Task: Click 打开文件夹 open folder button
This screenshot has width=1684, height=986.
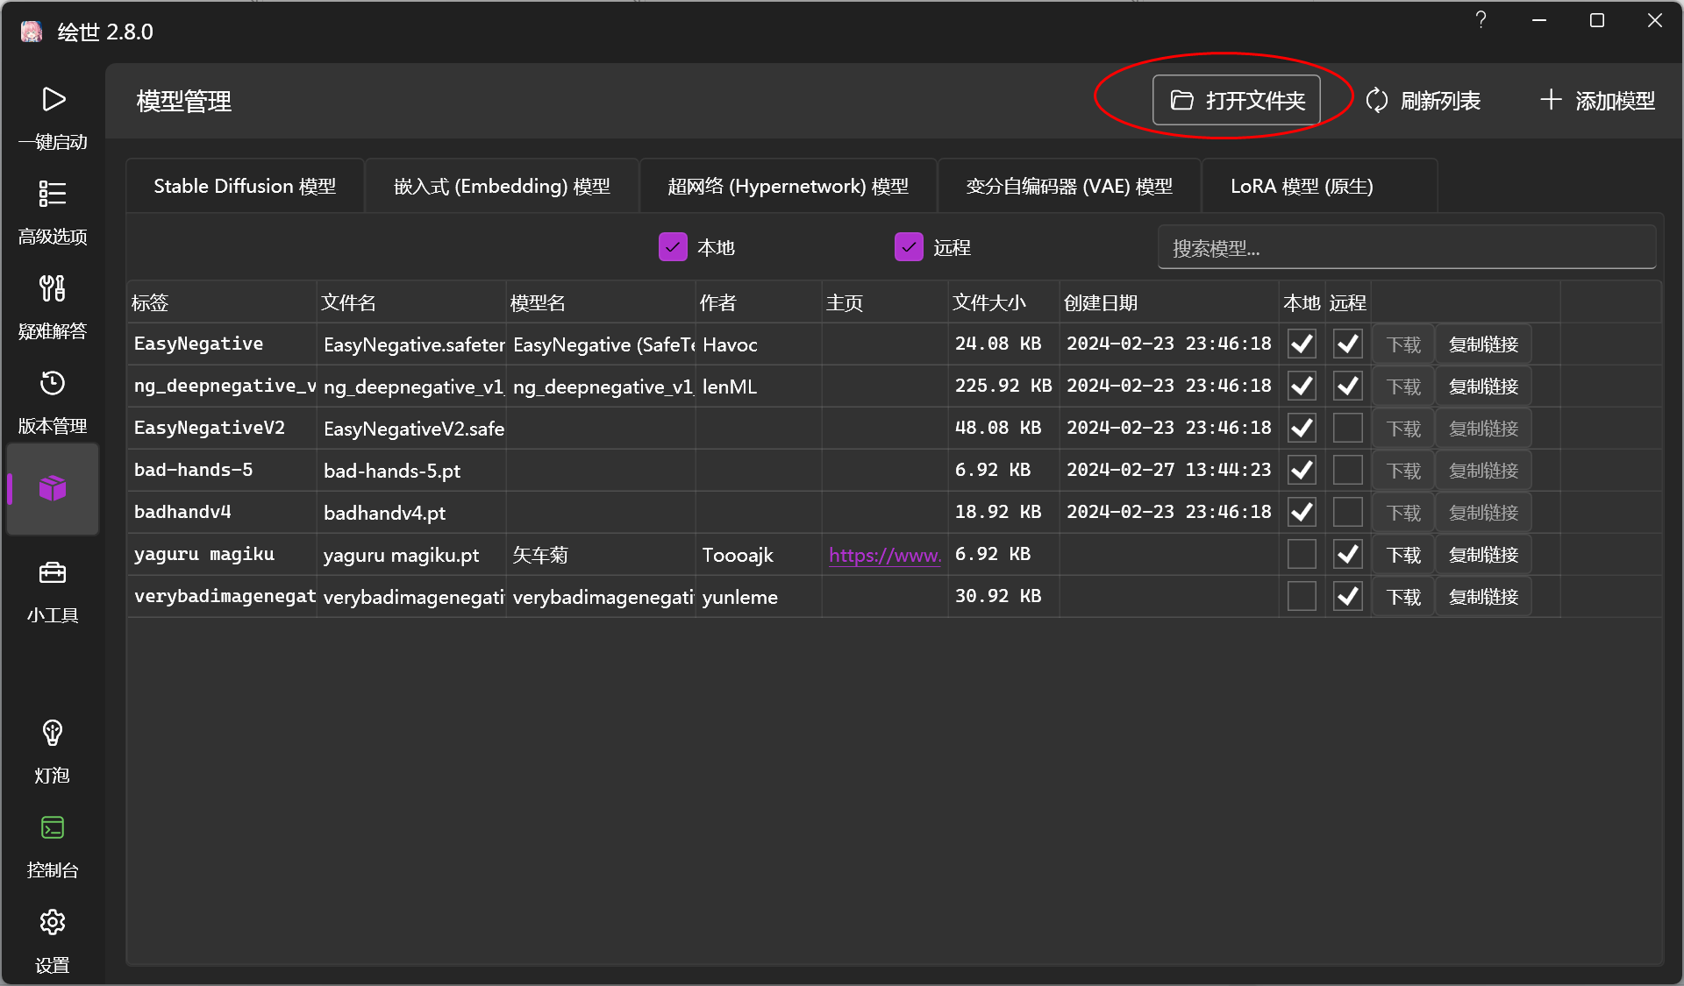Action: pos(1237,100)
